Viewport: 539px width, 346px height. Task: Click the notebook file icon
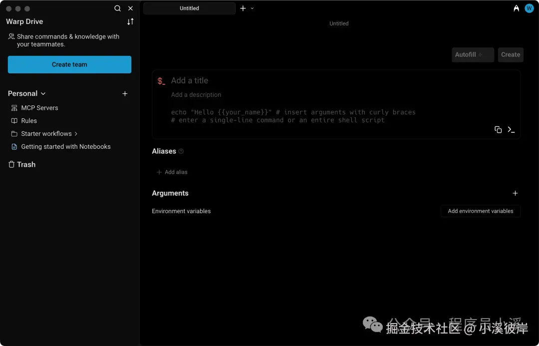[x=14, y=147]
